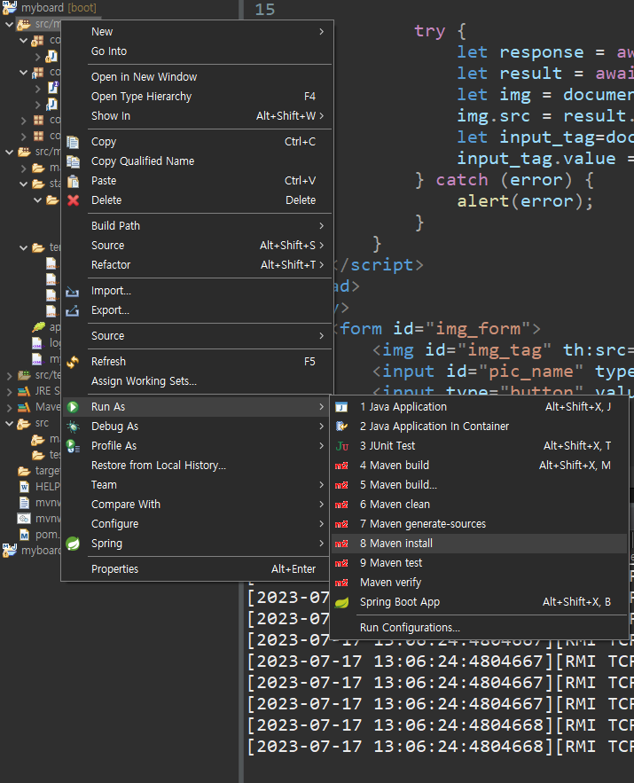This screenshot has width=634, height=783.
Task: Click the JUnit Test Ju icon
Action: (x=341, y=446)
